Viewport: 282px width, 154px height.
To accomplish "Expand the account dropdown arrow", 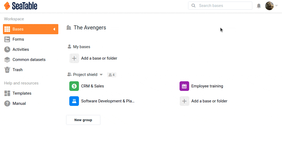I will click(276, 6).
